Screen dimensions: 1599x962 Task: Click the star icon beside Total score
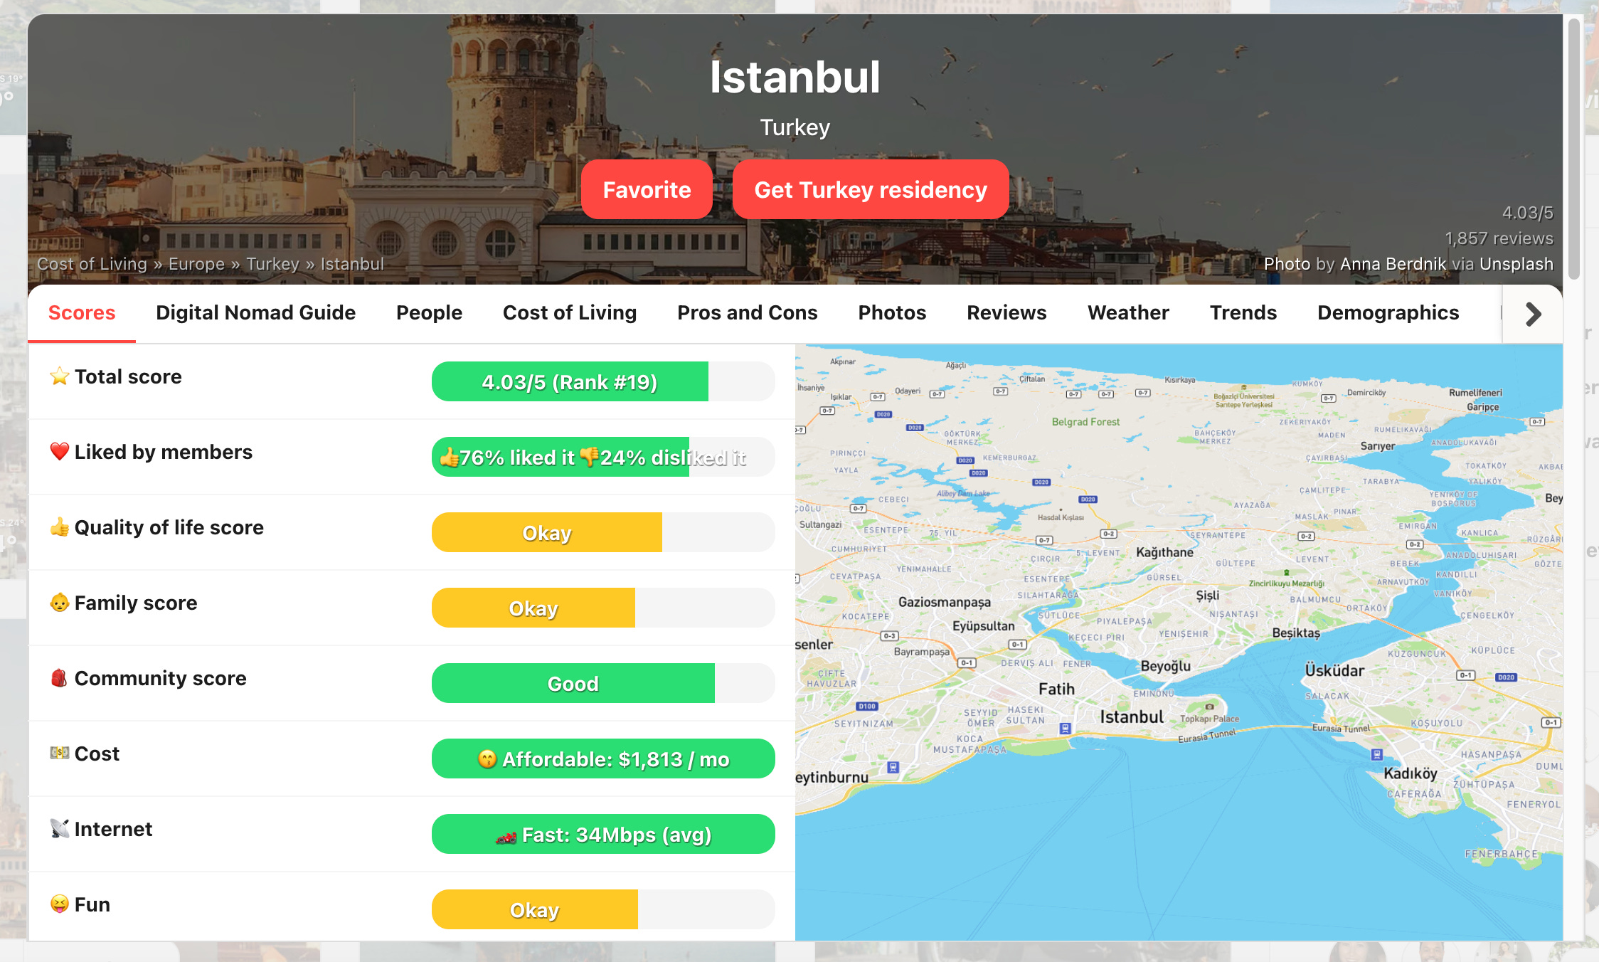(x=60, y=376)
